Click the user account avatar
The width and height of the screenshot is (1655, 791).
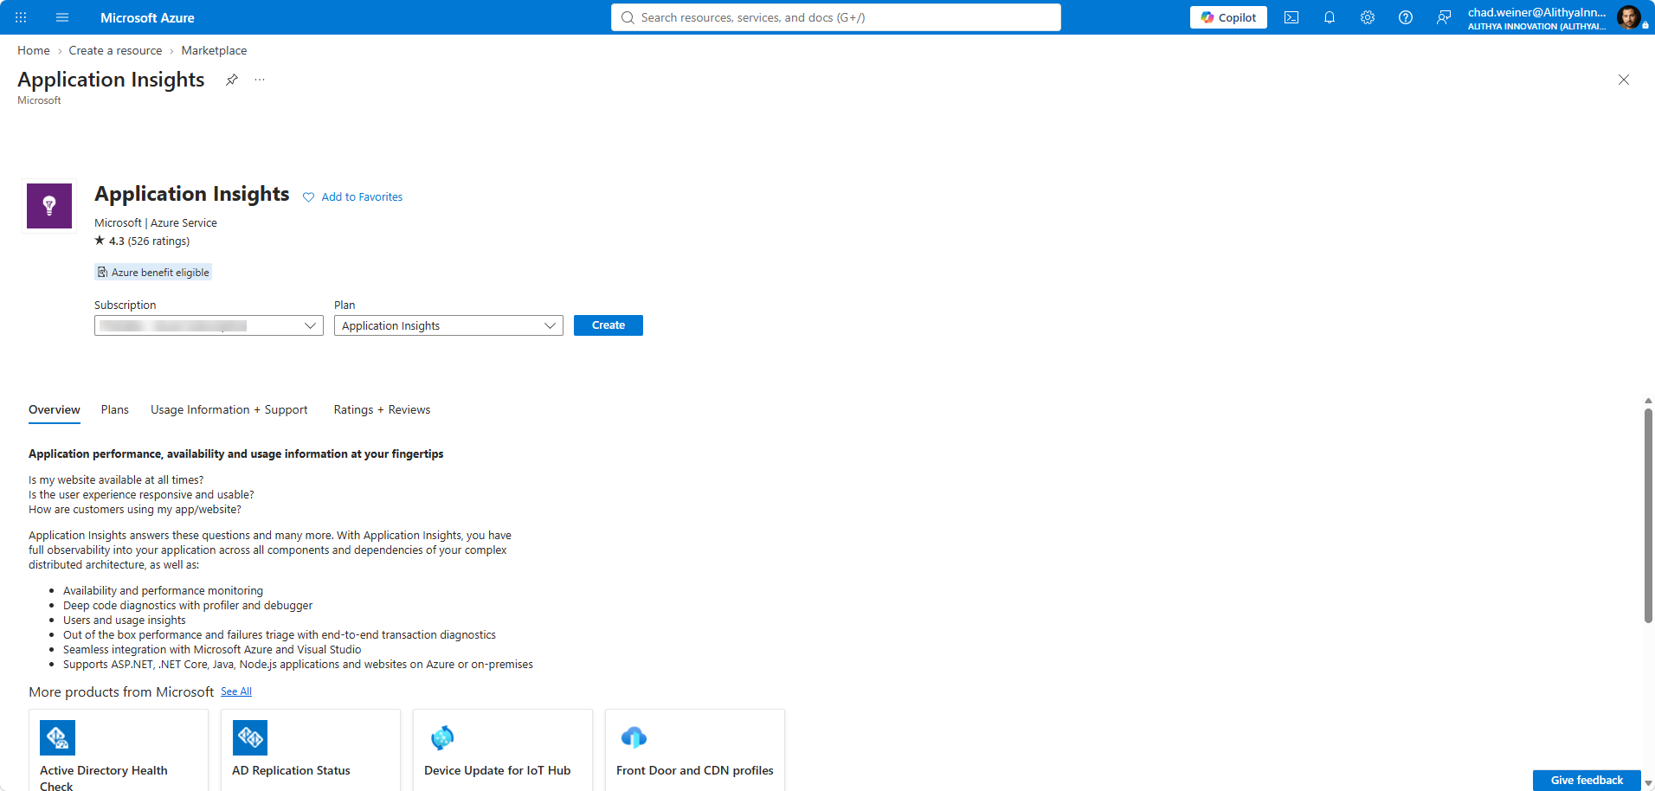[1629, 17]
